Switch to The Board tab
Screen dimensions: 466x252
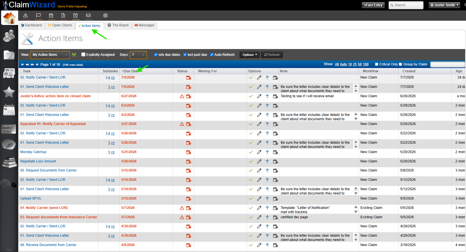pos(118,25)
